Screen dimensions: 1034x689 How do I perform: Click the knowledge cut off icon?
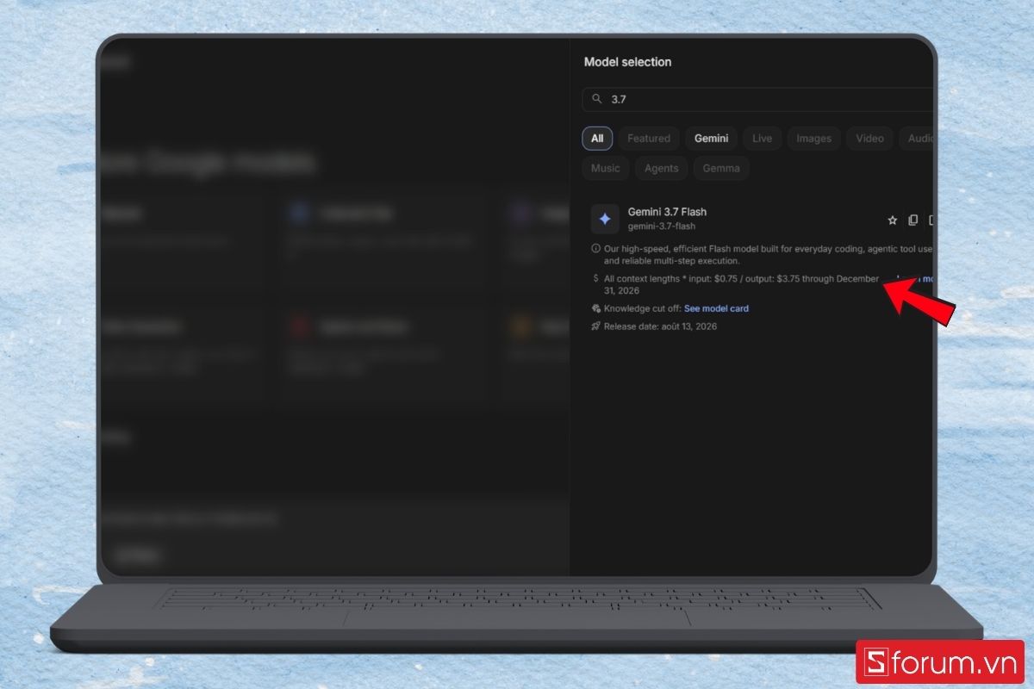click(x=595, y=308)
